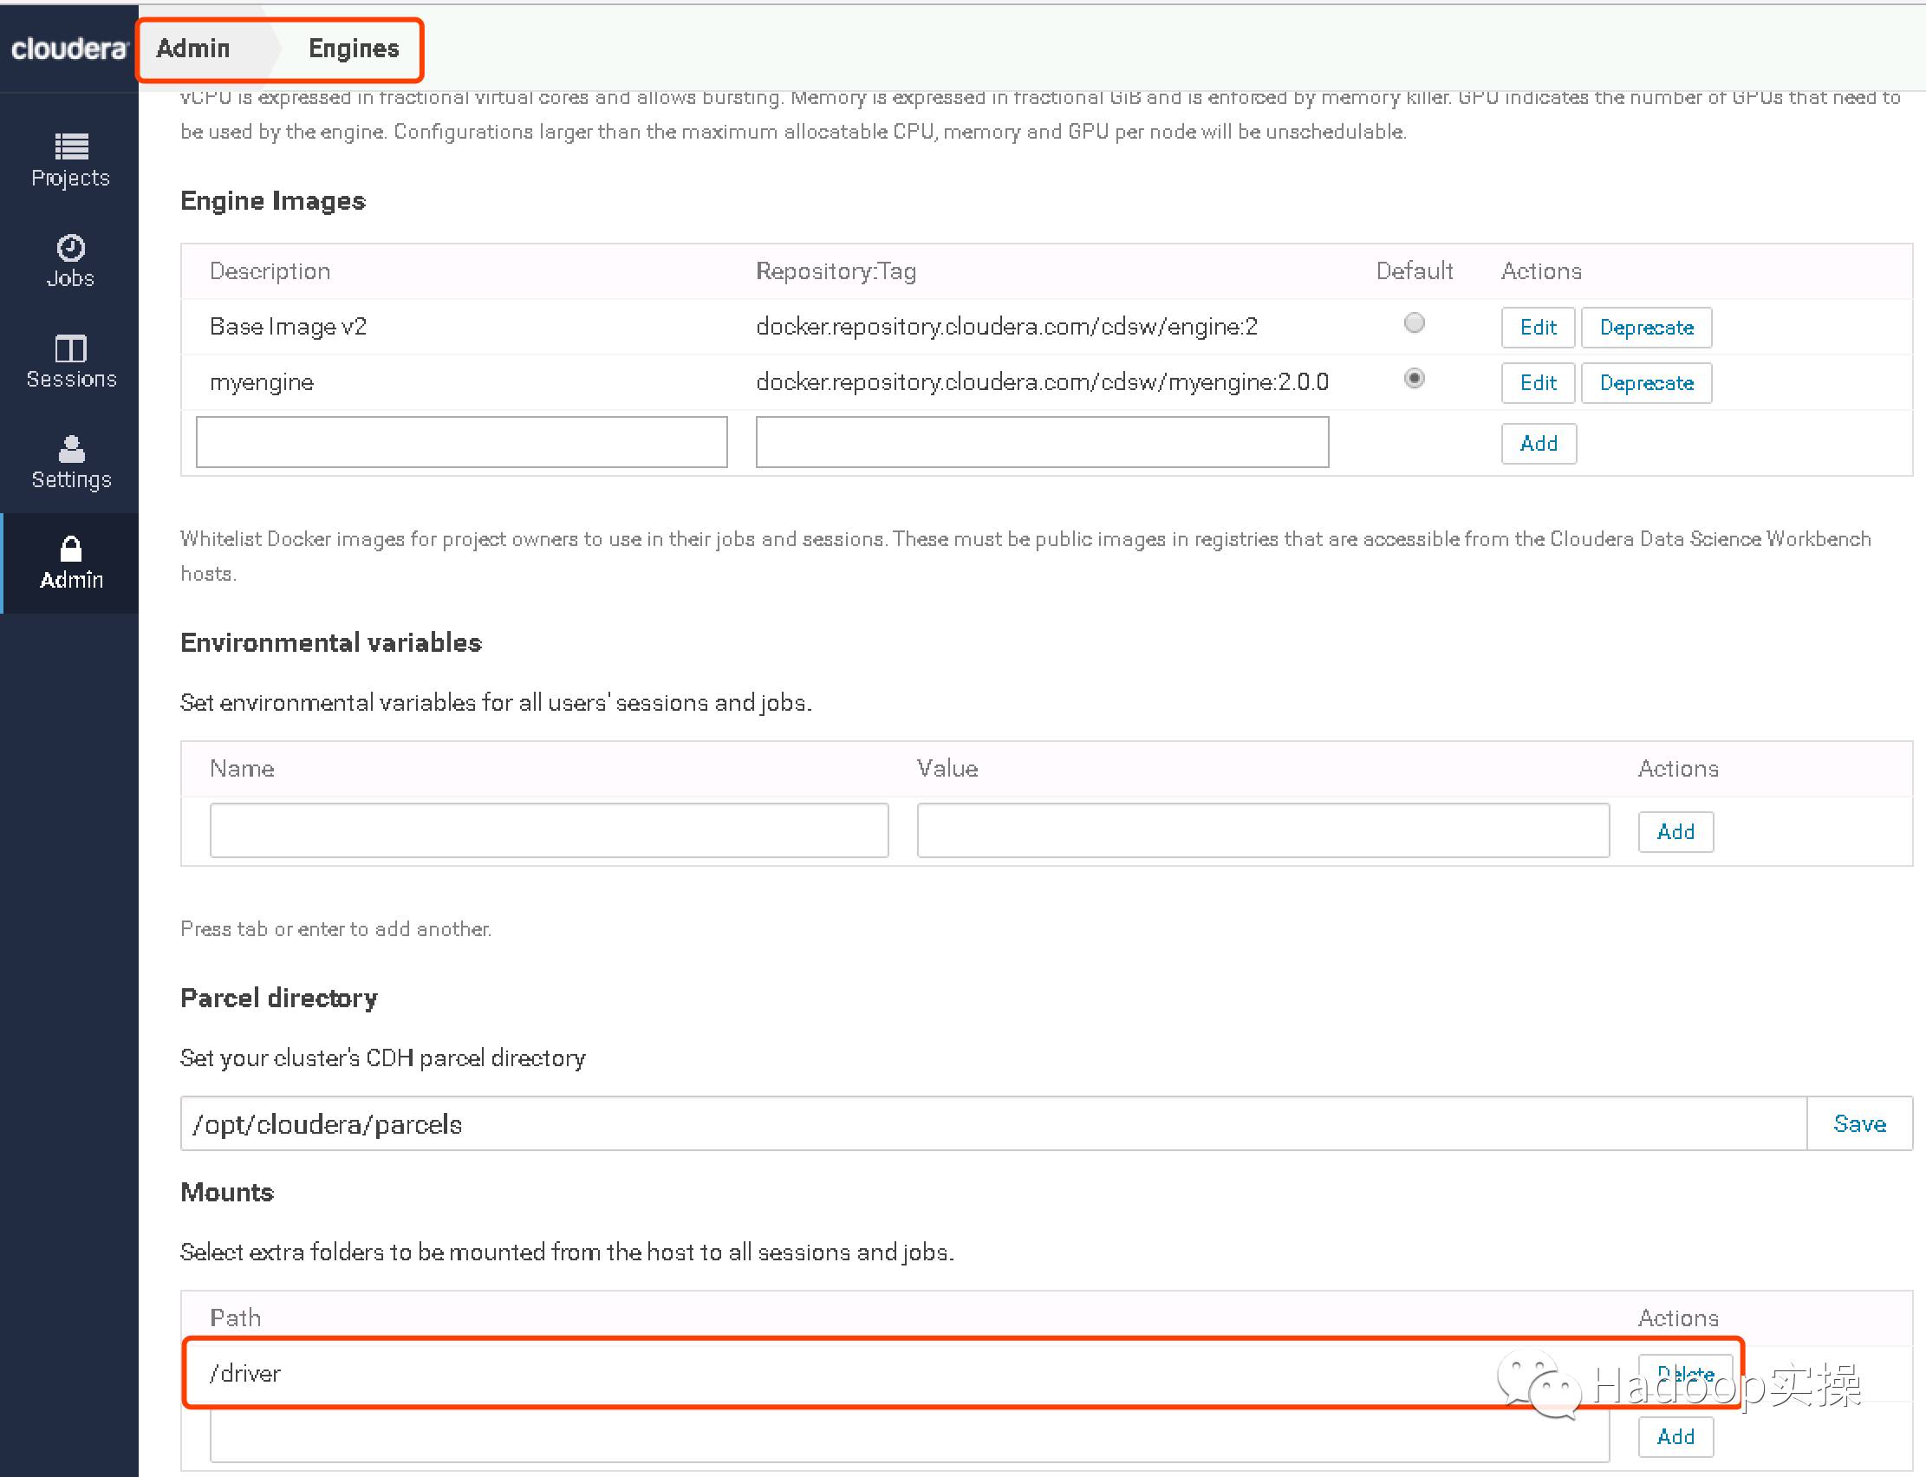Open Projects from the sidebar
Image resolution: width=1926 pixels, height=1477 pixels.
70,161
